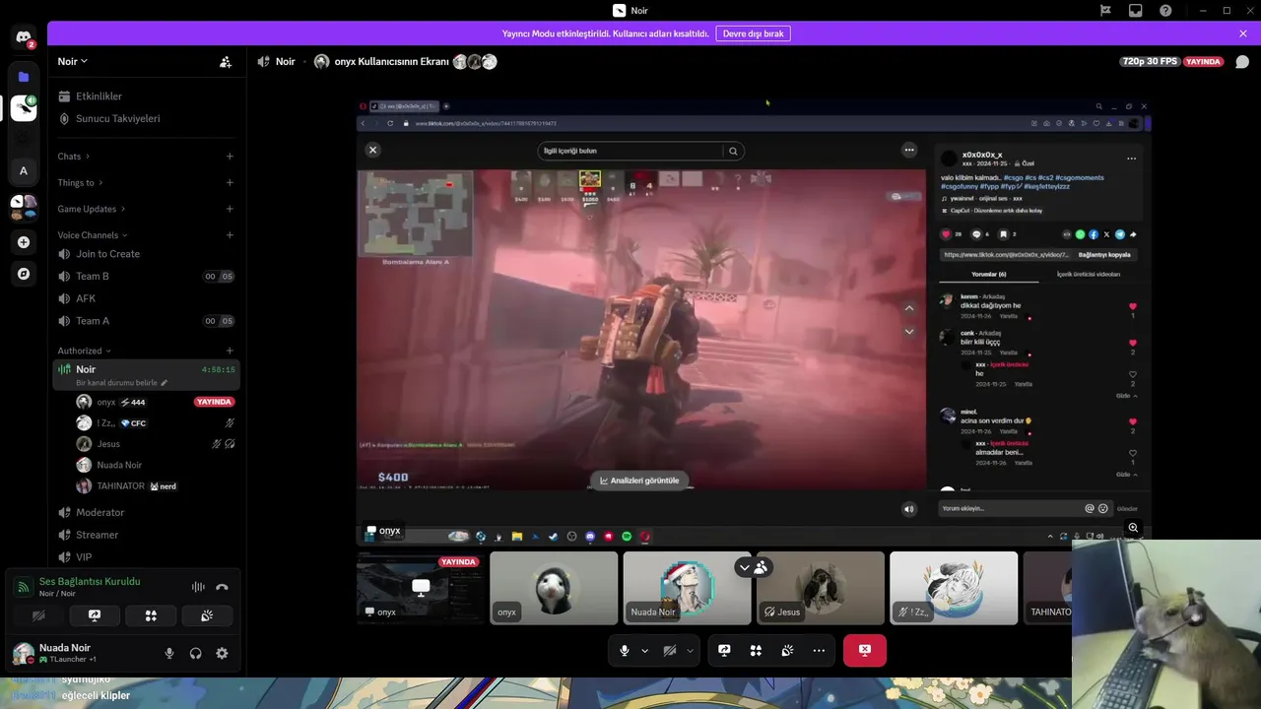Open Discover servers compass icon
Image resolution: width=1261 pixels, height=709 pixels.
(24, 274)
